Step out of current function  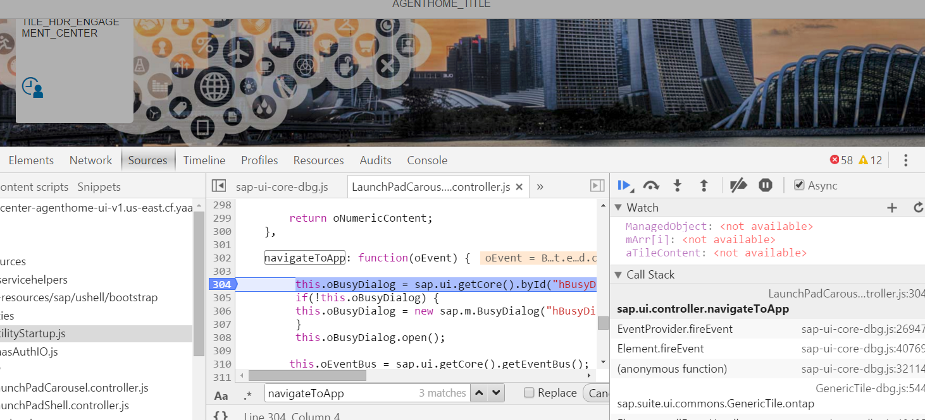pyautogui.click(x=704, y=185)
